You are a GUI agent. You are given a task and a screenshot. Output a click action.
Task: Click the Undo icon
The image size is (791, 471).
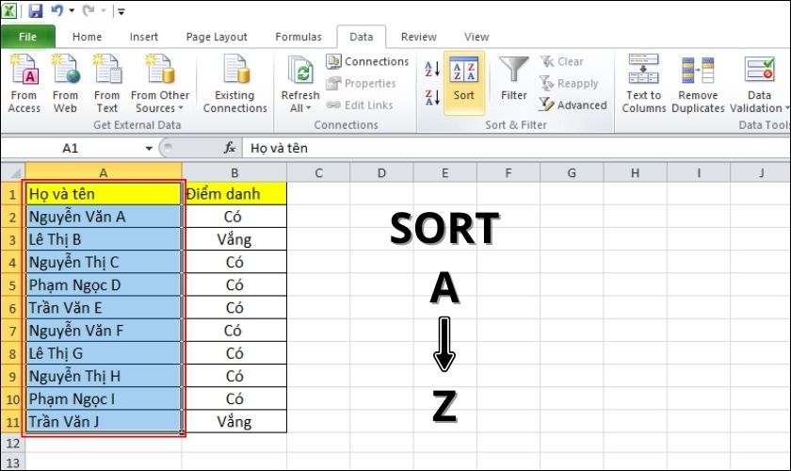coord(57,10)
